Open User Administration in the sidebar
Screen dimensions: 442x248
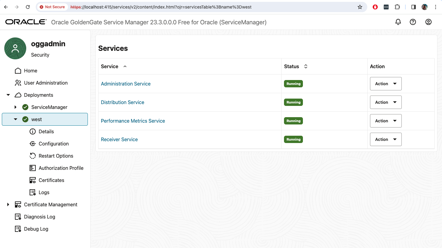tap(46, 83)
